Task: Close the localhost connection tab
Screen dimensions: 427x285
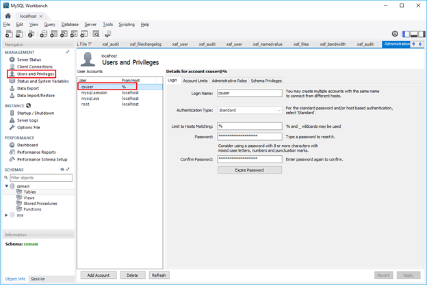Action: (41, 16)
